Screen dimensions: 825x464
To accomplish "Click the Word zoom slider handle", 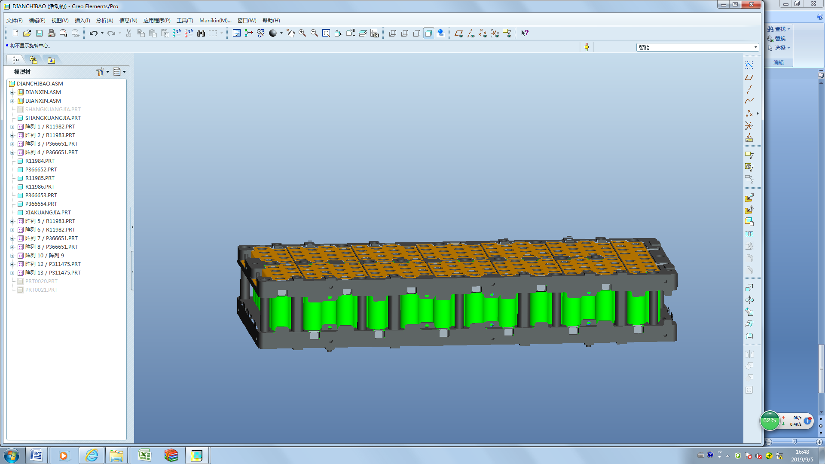I will 794,442.
